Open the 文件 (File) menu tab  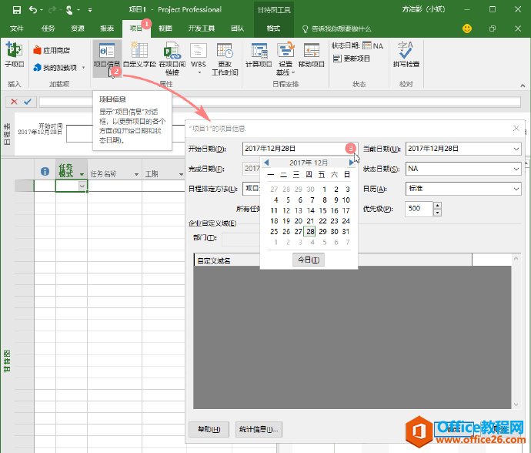tap(16, 28)
